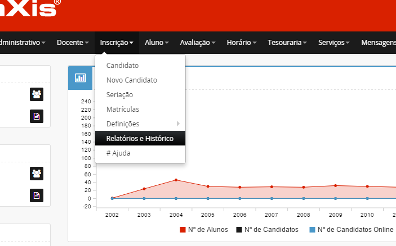Image resolution: width=396 pixels, height=246 pixels.
Task: Click the 2004 peak data point on the chart
Action: 176,180
